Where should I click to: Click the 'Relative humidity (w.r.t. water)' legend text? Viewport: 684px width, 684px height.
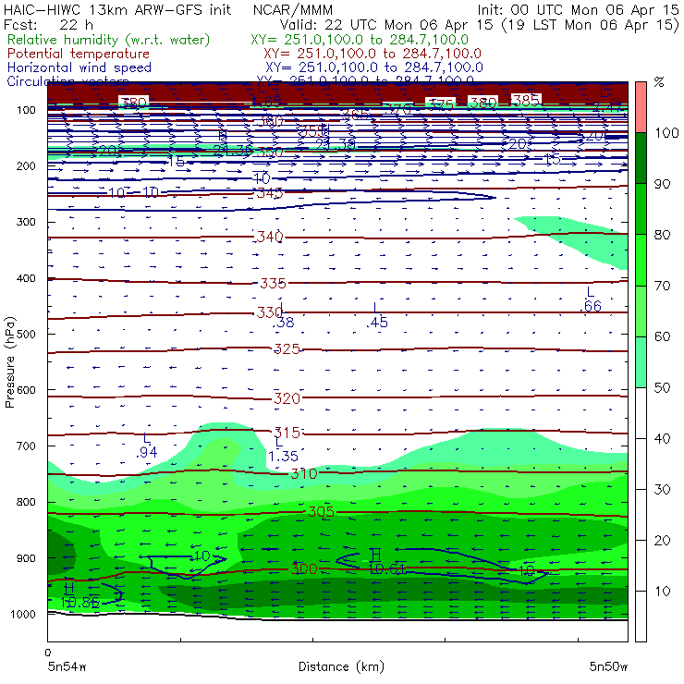coord(109,40)
